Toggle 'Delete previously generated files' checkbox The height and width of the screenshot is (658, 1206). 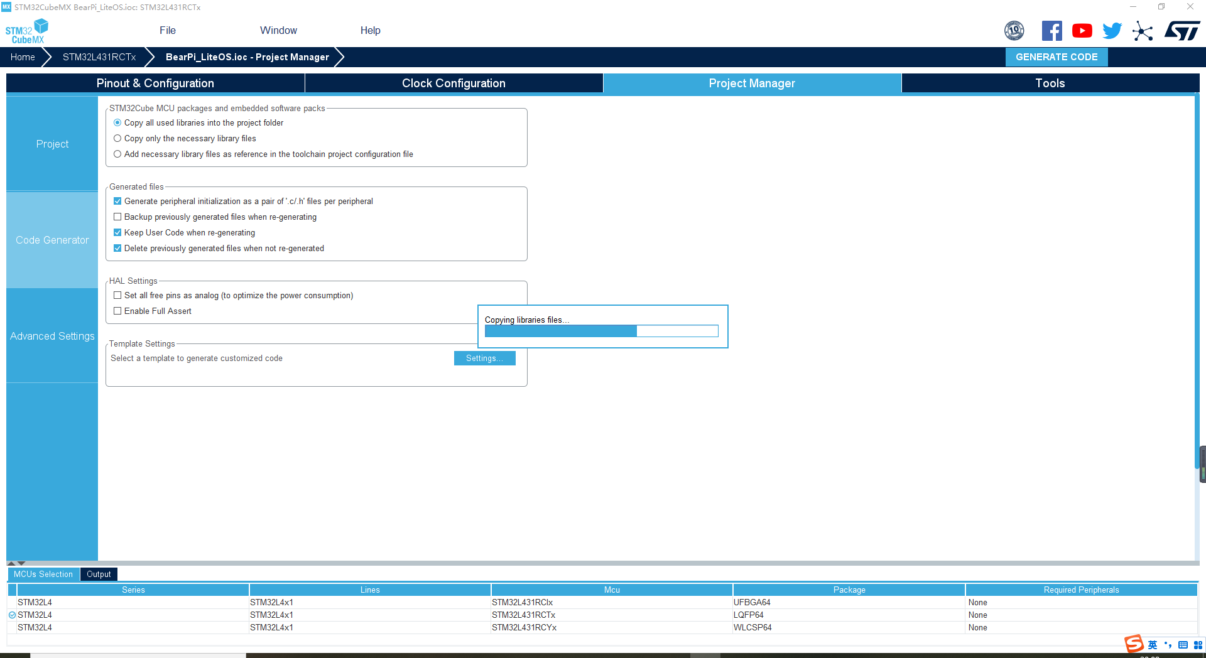pyautogui.click(x=117, y=249)
